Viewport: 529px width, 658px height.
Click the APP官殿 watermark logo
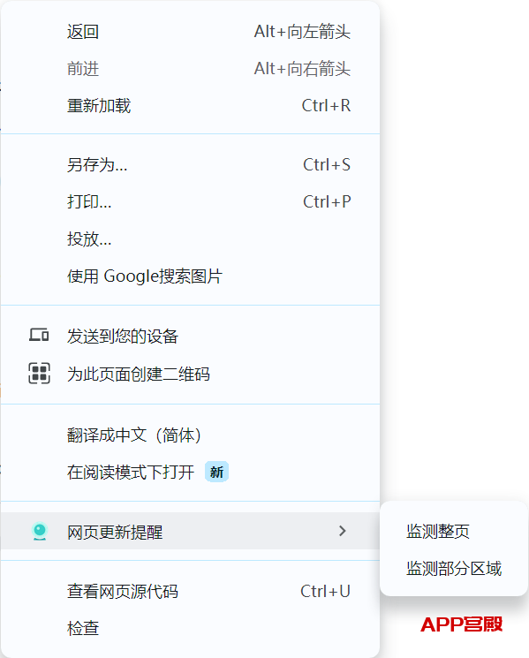point(461,624)
